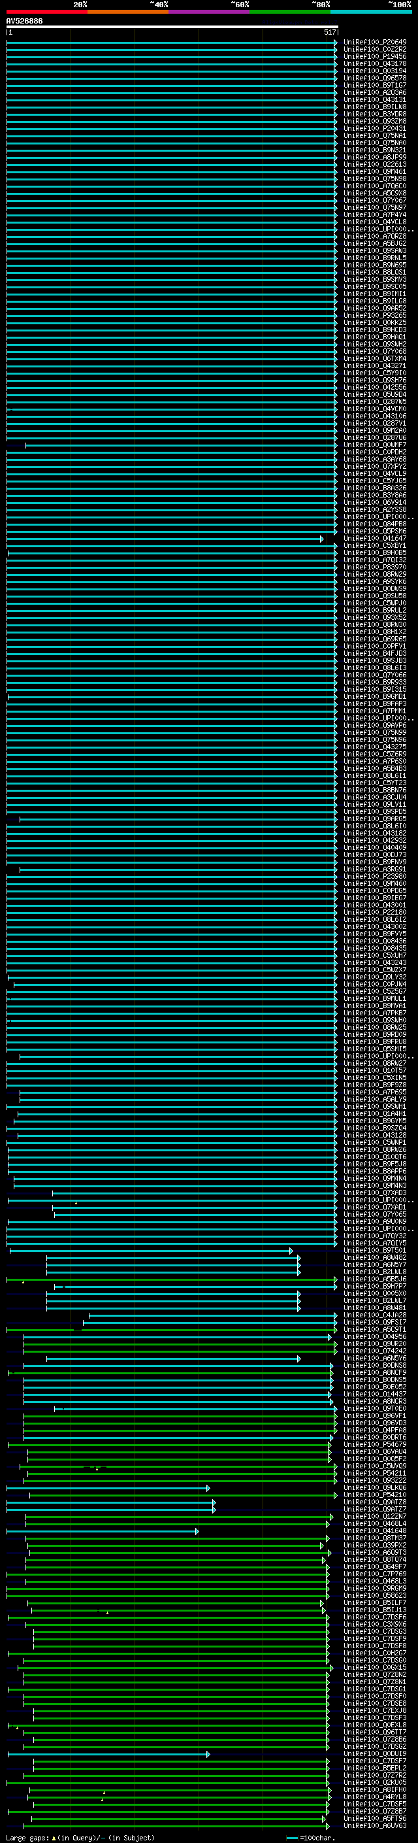This screenshot has height=1843, width=418.
Task: Open hit UniRef100_Q43178
Action: [374, 63]
